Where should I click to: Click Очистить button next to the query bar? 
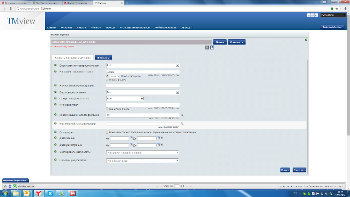tap(236, 42)
